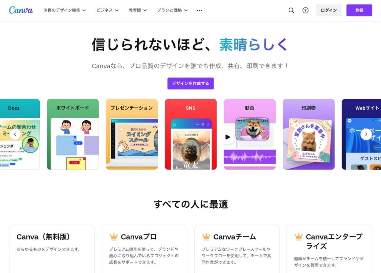
Task: Play the video card preview button
Action: (227, 137)
